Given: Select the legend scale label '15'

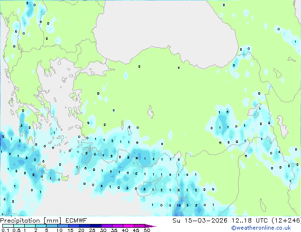Looking at the screenshot, I should point(70,230).
